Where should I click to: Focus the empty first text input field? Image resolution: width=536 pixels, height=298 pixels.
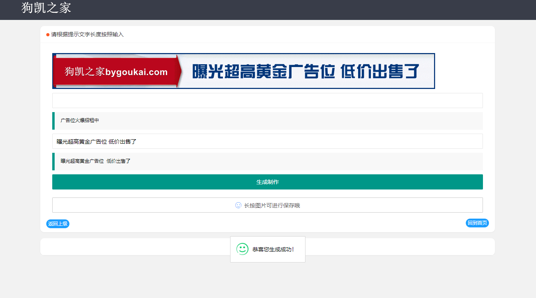pos(268,101)
